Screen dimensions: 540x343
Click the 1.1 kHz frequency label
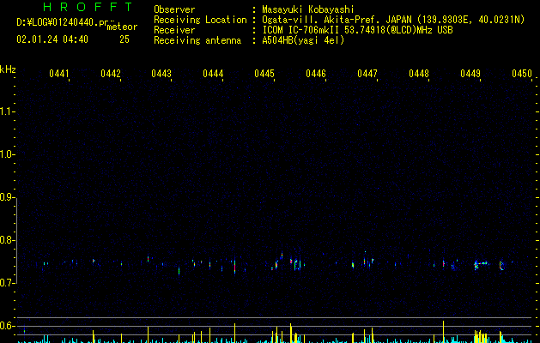pyautogui.click(x=7, y=111)
